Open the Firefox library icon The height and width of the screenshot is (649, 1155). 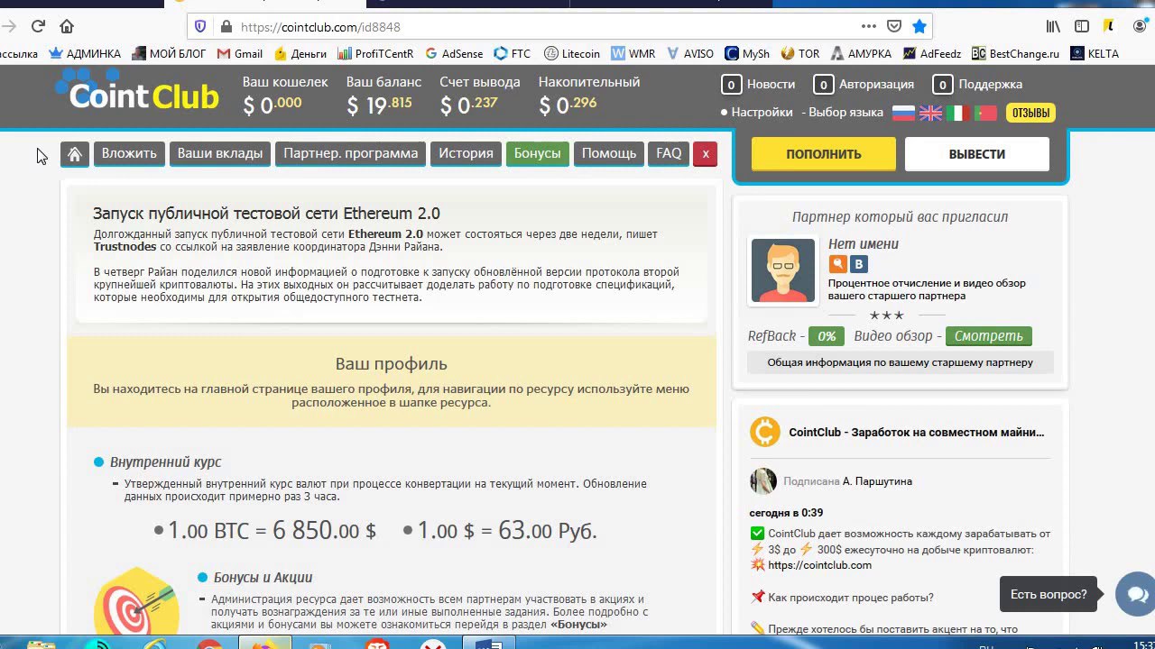[x=1053, y=26]
